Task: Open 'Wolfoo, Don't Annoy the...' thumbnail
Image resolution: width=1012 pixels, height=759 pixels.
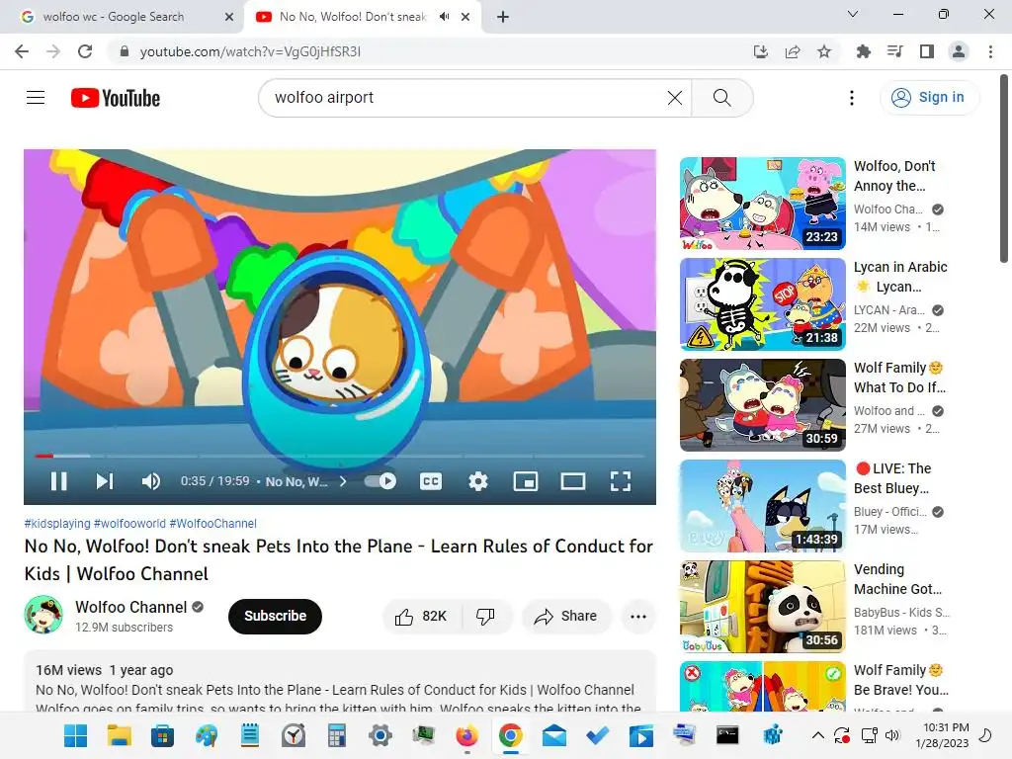Action: click(x=762, y=204)
